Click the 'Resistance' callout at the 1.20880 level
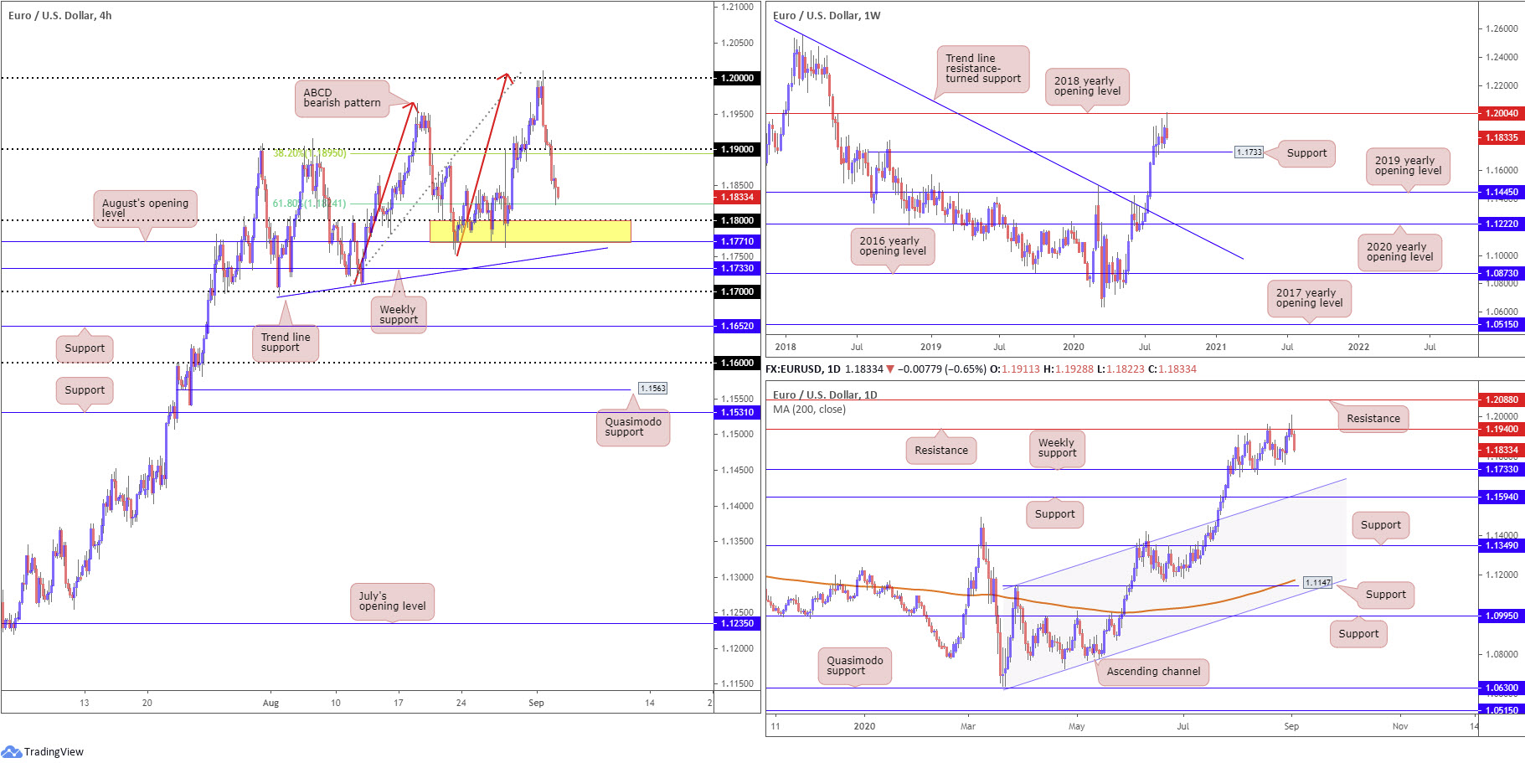1525x763 pixels. click(1373, 419)
